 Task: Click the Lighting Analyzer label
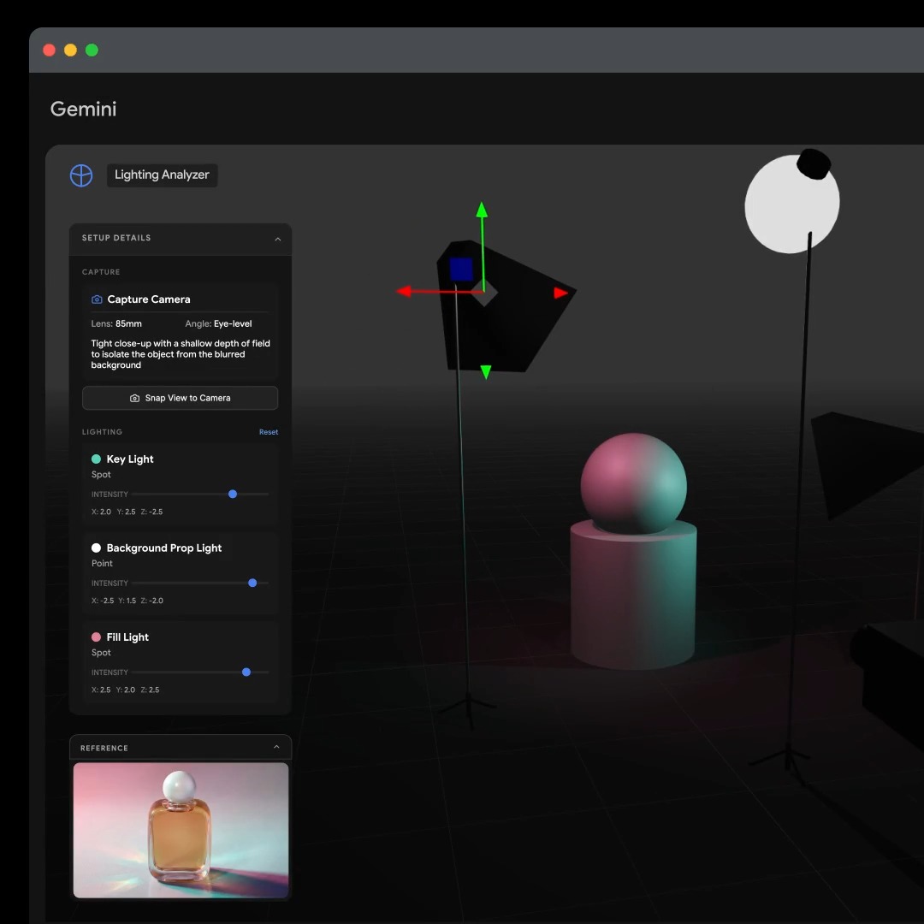coord(162,175)
